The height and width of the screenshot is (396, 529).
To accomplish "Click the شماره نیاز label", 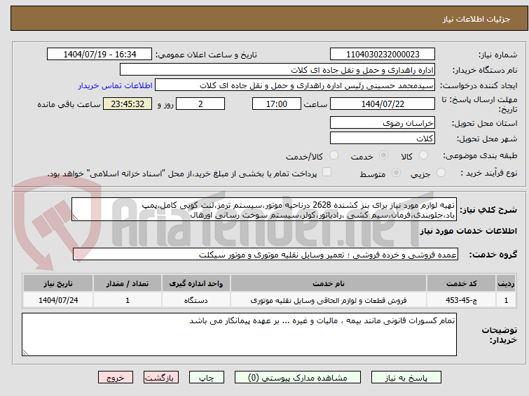I will tap(497, 55).
